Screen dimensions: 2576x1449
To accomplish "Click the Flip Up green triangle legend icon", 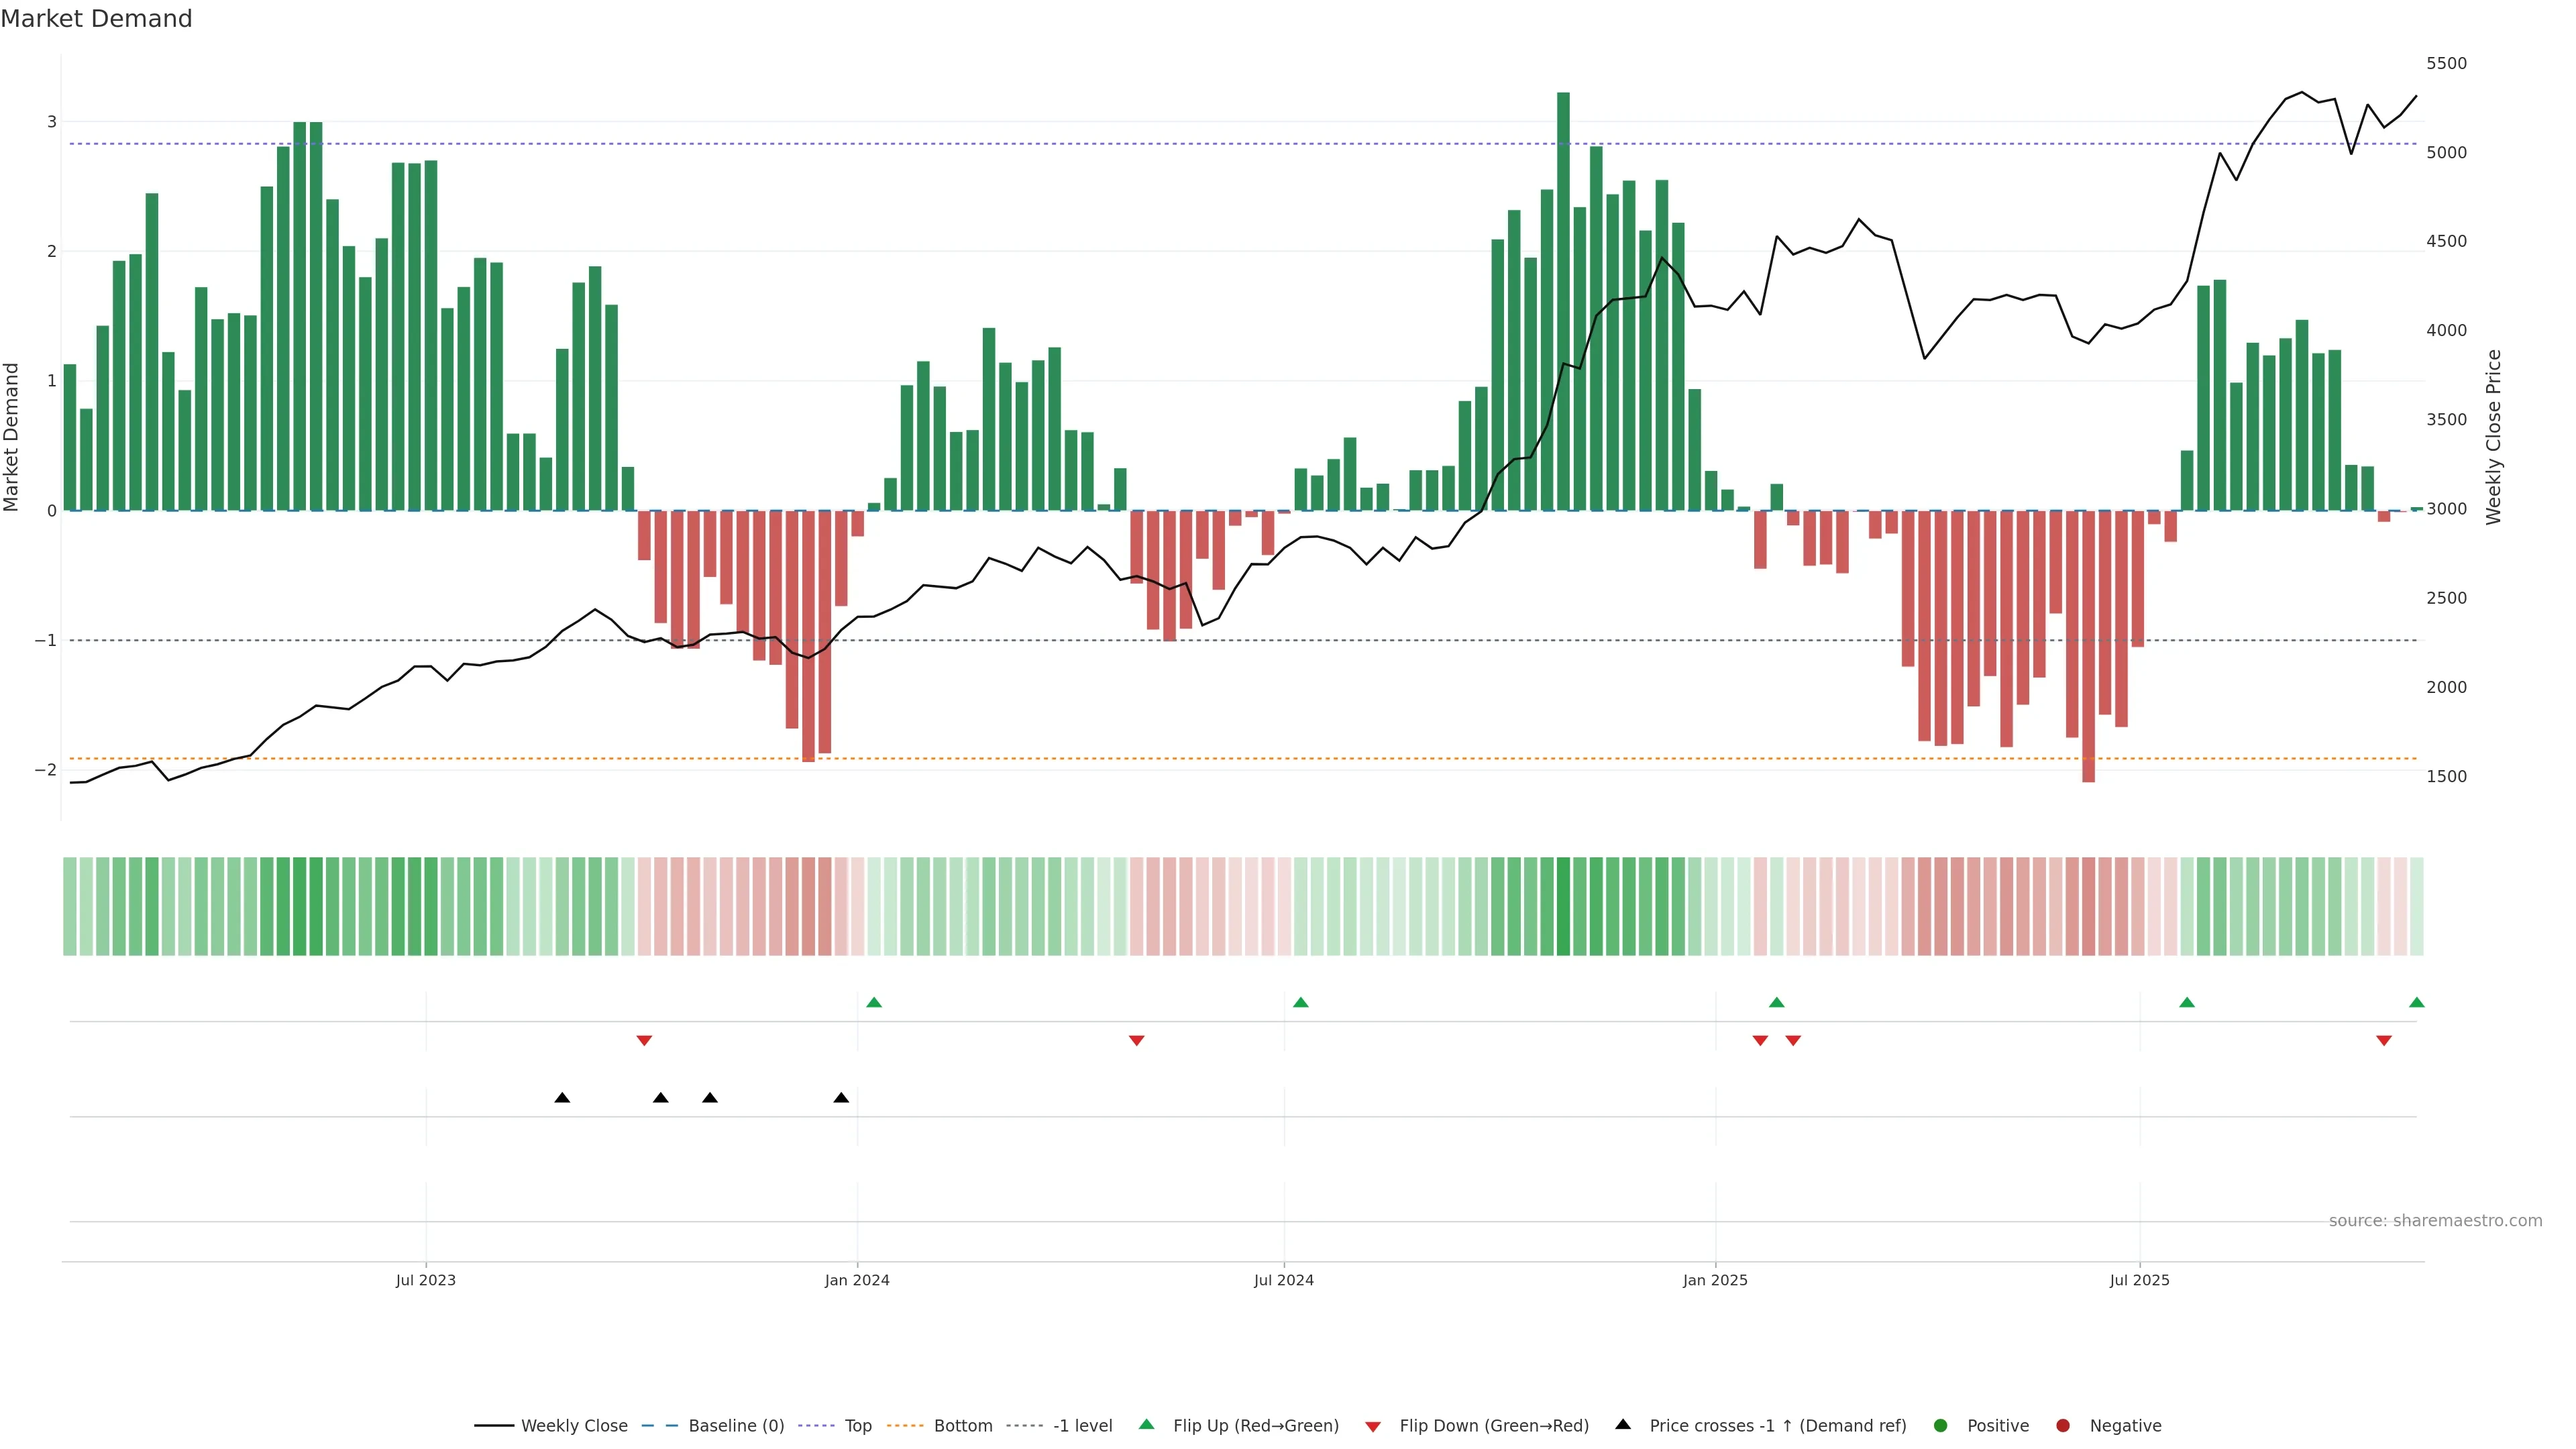I will tap(1147, 1425).
